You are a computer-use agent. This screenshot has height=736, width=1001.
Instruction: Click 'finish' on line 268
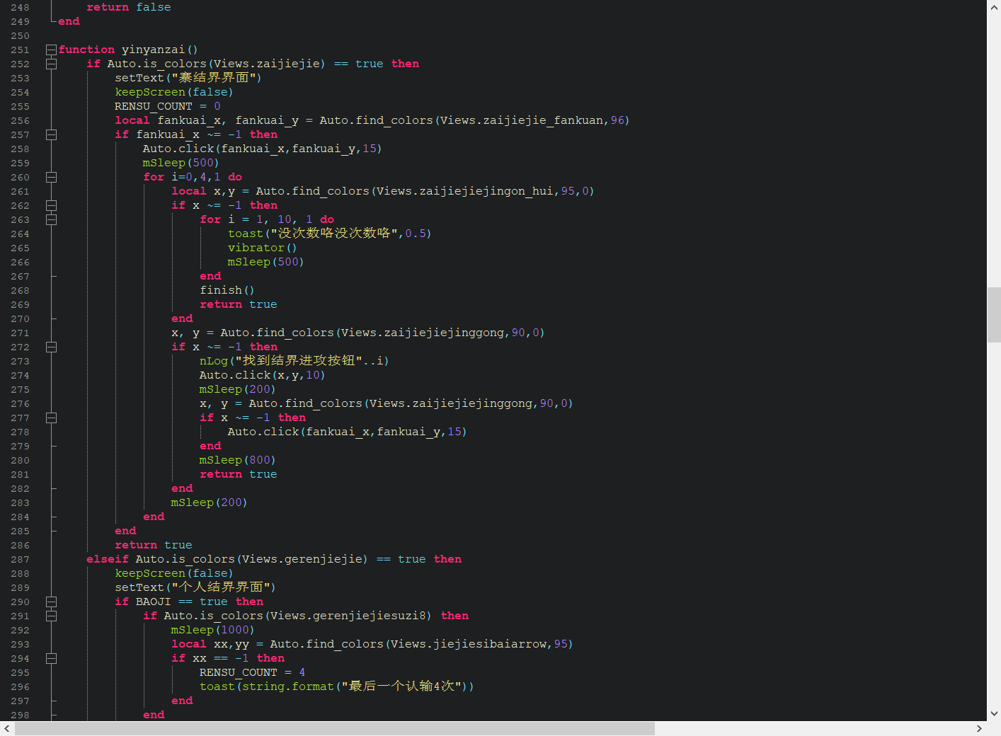click(x=221, y=290)
